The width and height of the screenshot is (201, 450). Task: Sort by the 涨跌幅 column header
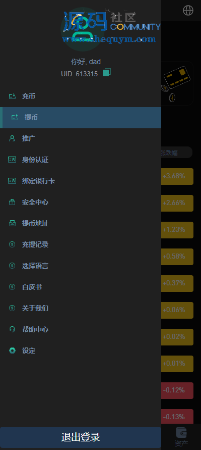click(x=169, y=153)
